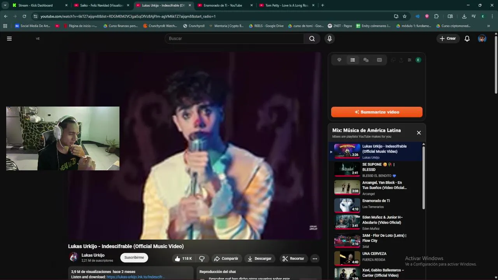Open the blue sound waves extension

[417, 16]
